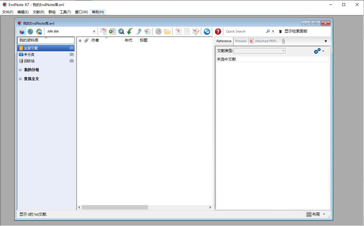Click the Open File folder icon
The image size is (364, 226).
point(167,32)
